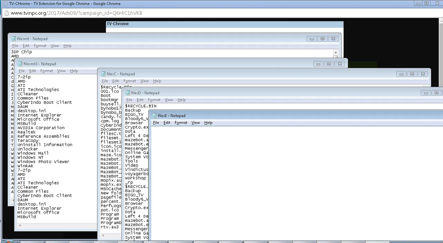The width and height of the screenshot is (443, 243).
Task: Open Edit menu in filesmt3 Notepad
Action: tap(33, 71)
